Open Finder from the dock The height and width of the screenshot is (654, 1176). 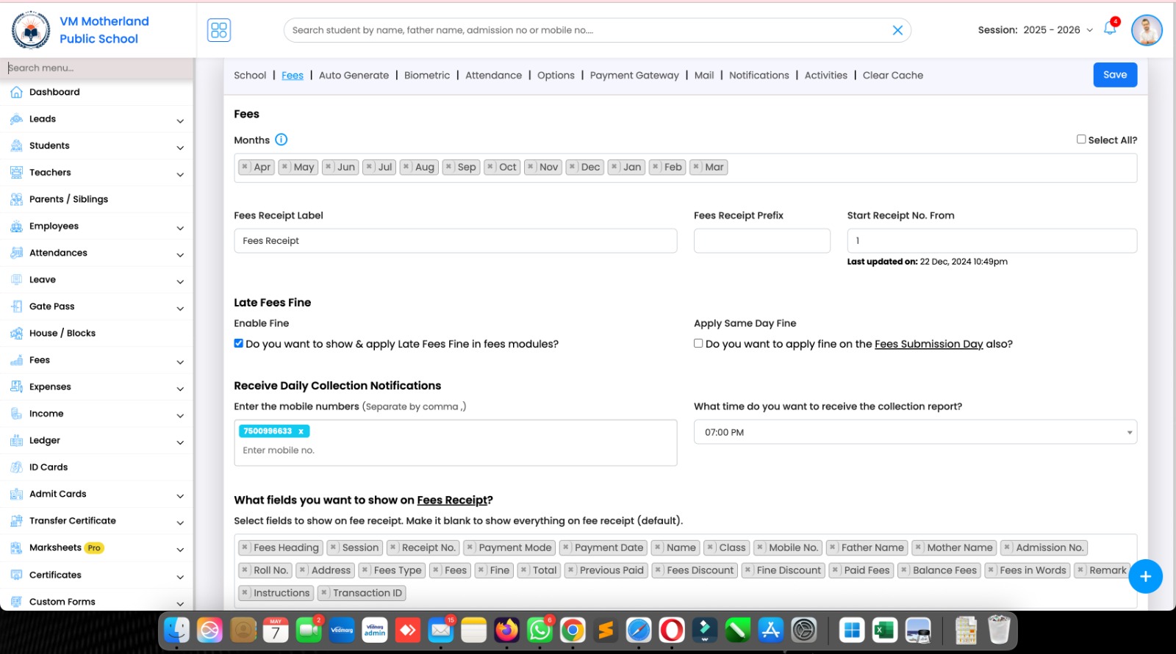[x=176, y=630]
